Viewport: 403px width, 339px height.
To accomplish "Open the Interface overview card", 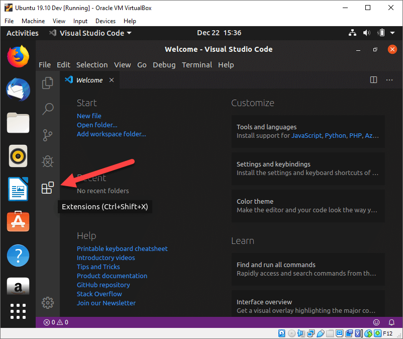I will point(308,304).
